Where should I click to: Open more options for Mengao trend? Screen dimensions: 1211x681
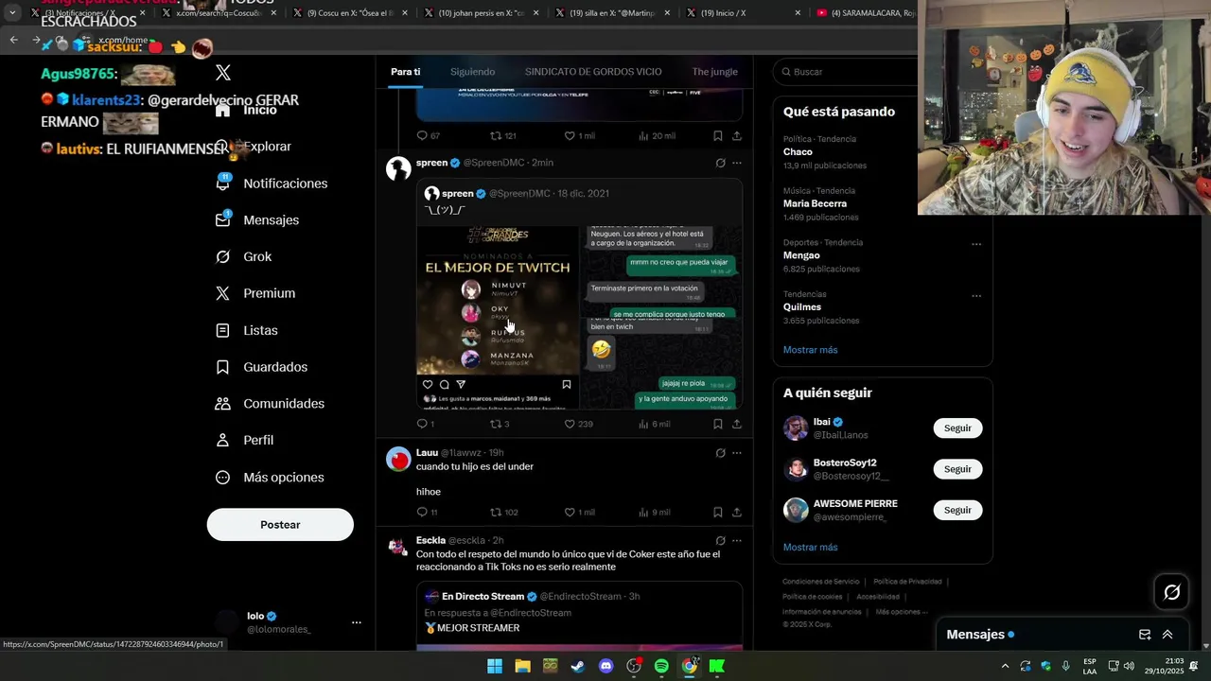point(976,244)
